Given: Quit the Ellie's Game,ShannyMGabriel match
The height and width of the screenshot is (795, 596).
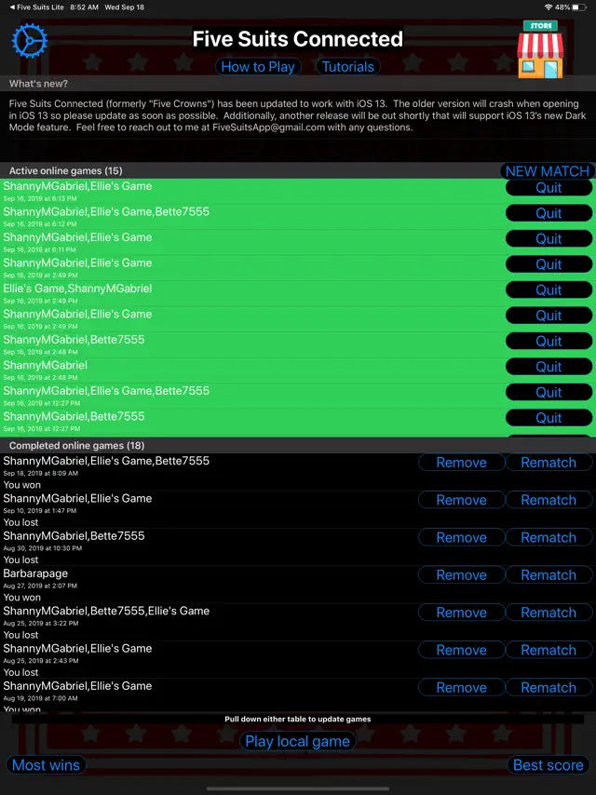Looking at the screenshot, I should click(549, 290).
